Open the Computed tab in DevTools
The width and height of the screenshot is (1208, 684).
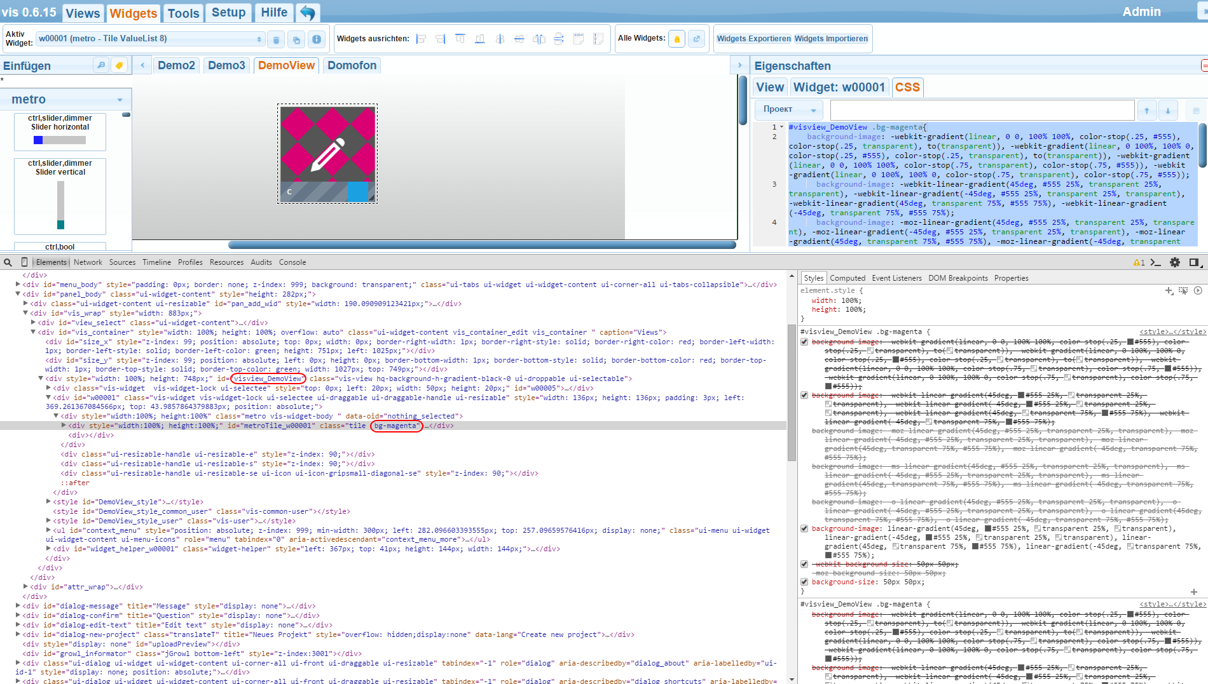point(847,278)
